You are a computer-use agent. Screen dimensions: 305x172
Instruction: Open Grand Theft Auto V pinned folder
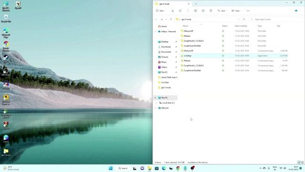pos(168,77)
